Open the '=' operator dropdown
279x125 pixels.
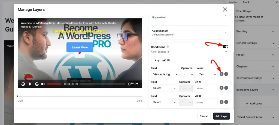[x=188, y=74]
